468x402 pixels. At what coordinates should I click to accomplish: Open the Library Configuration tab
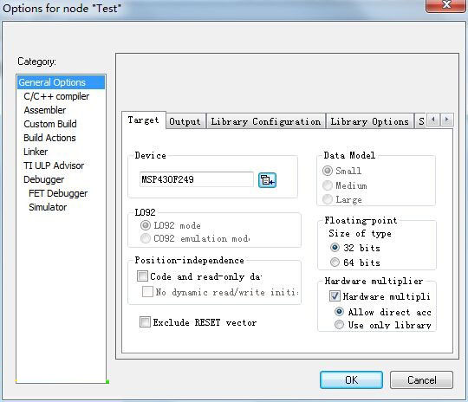[x=266, y=122]
